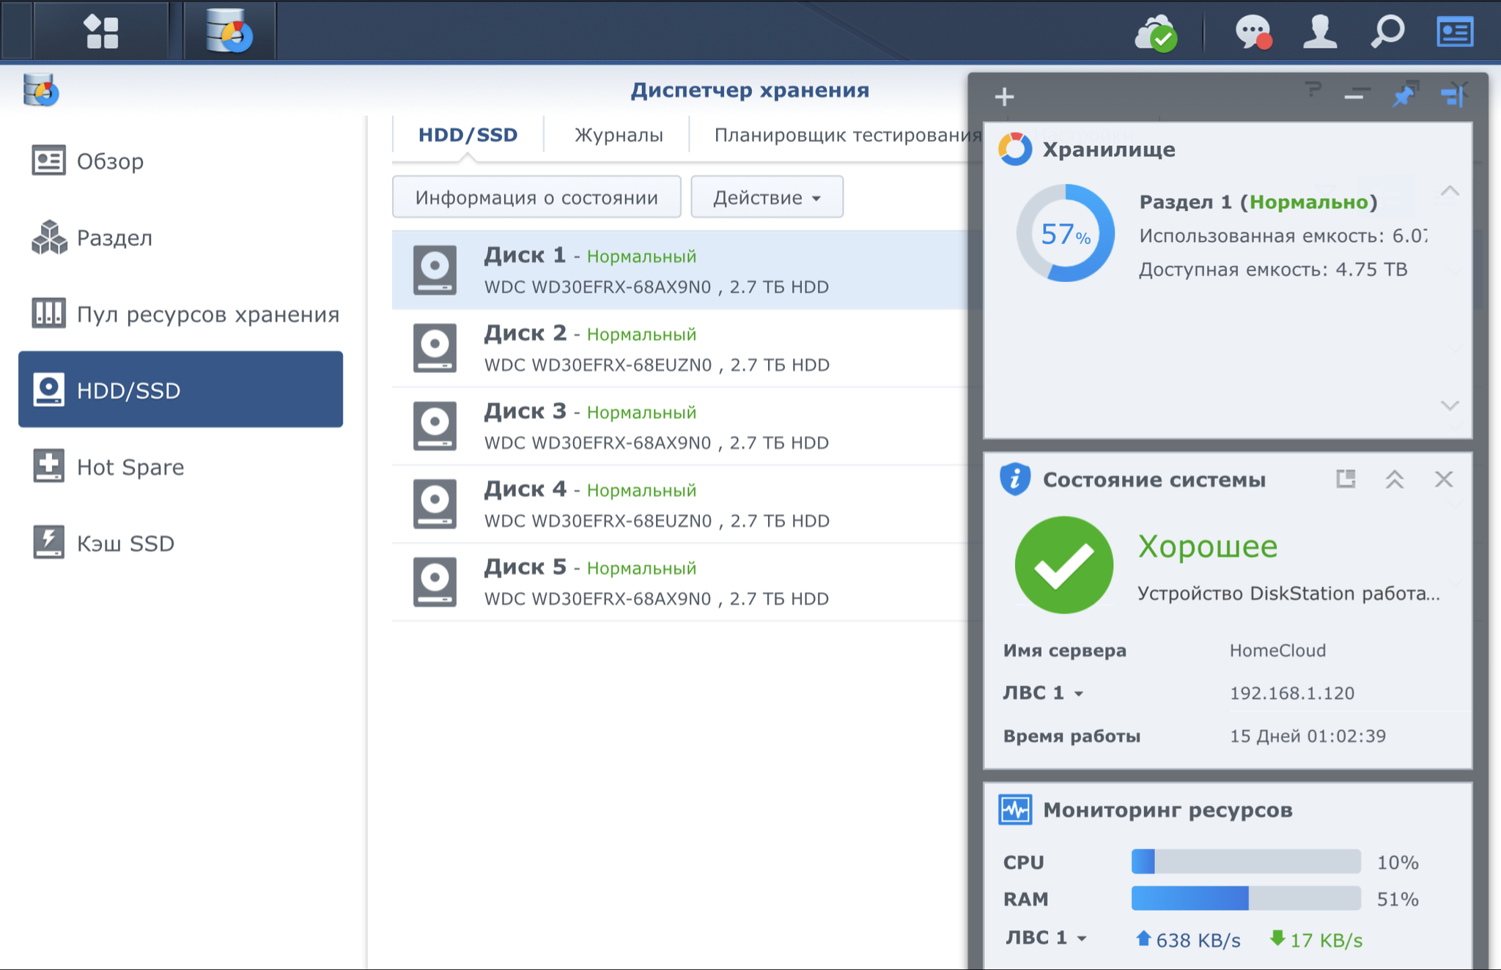
Task: Toggle pin on the widgets panel
Action: coord(1404,95)
